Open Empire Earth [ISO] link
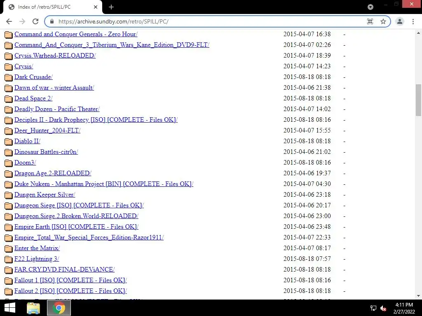Viewport: 422px width, 316px height. (76, 227)
